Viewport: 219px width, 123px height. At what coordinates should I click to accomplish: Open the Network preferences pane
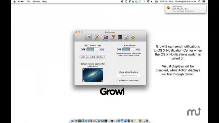[114, 38]
